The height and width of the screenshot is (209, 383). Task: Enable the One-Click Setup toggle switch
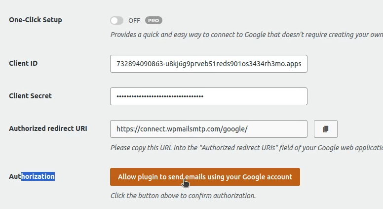pyautogui.click(x=117, y=21)
